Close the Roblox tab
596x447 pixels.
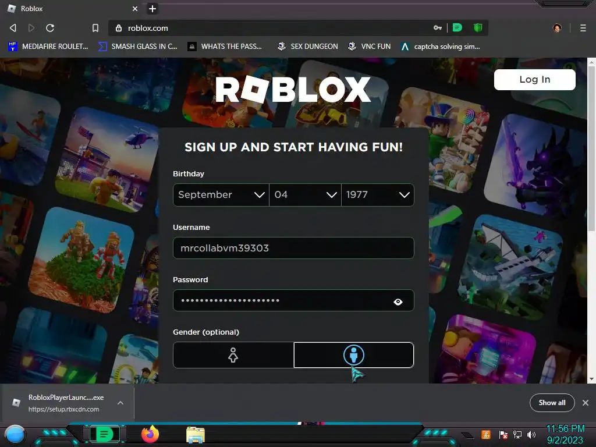[x=135, y=8]
